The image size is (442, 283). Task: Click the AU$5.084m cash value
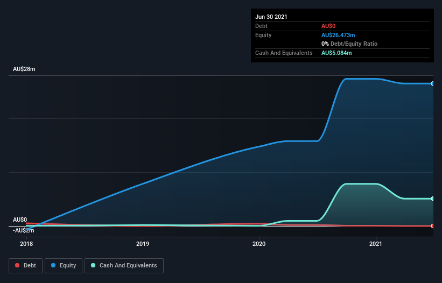pyautogui.click(x=336, y=53)
